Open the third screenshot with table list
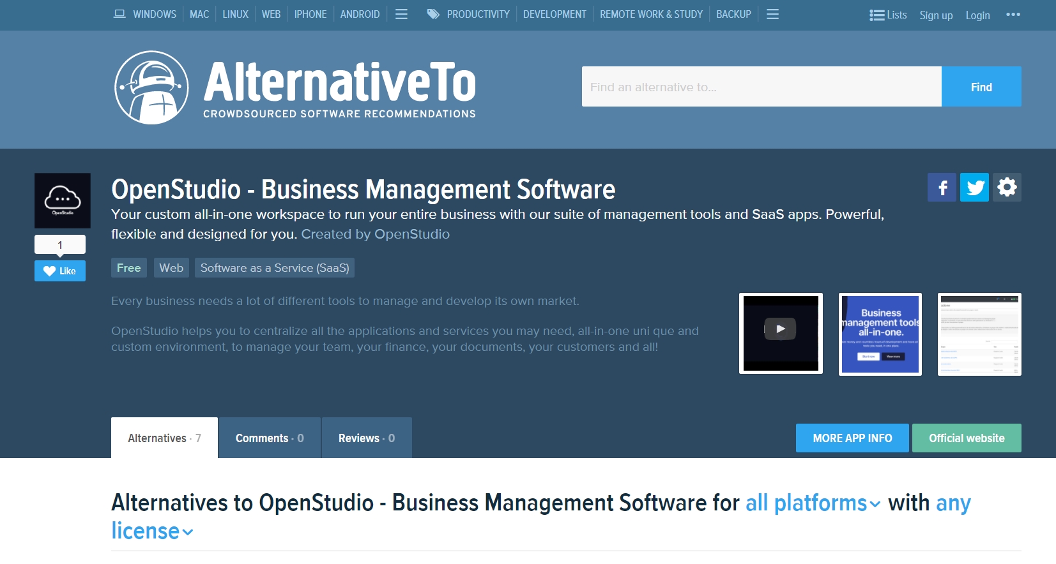 coord(979,334)
